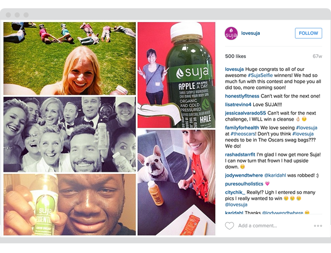Screen dimensions: 331x253
Task: Like the post with heart icon
Action: pos(229,225)
